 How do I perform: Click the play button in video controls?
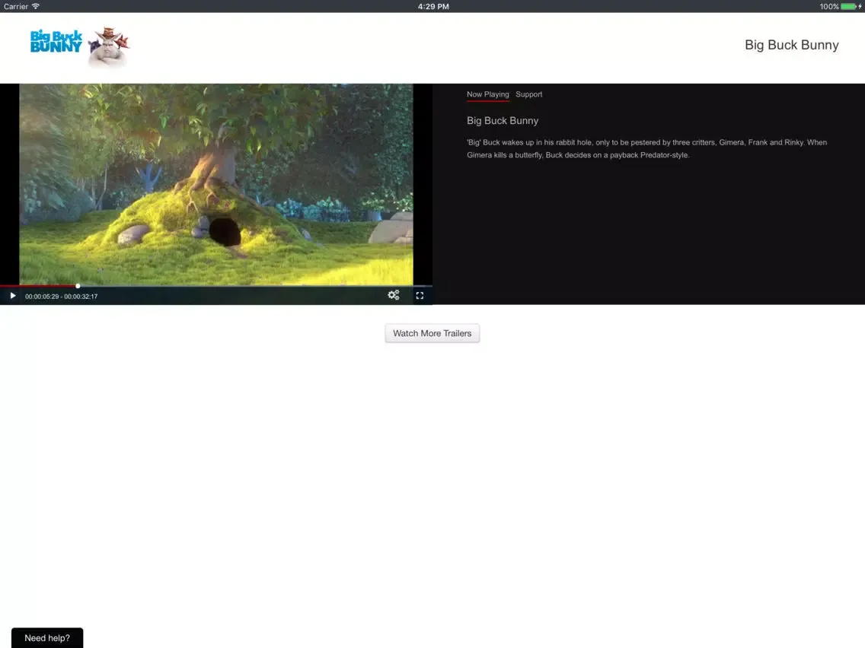(x=13, y=296)
